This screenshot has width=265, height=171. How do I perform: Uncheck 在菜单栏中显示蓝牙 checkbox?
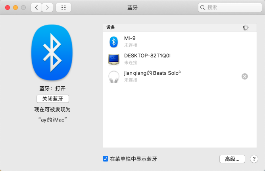pos(106,159)
